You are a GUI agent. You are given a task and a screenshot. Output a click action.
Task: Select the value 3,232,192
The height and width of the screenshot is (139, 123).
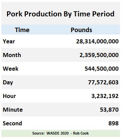click(105, 96)
